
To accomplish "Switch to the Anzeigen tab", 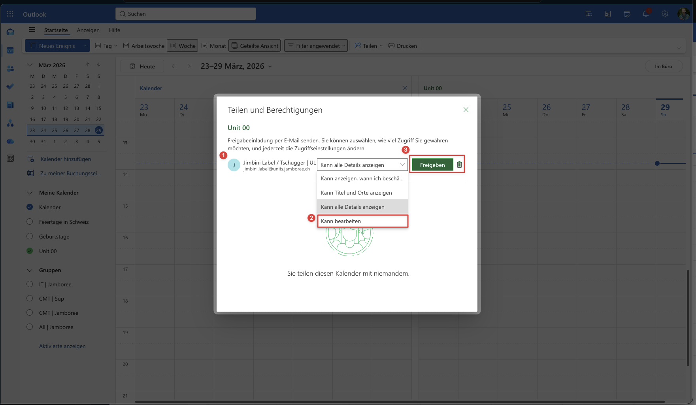I will (x=88, y=30).
